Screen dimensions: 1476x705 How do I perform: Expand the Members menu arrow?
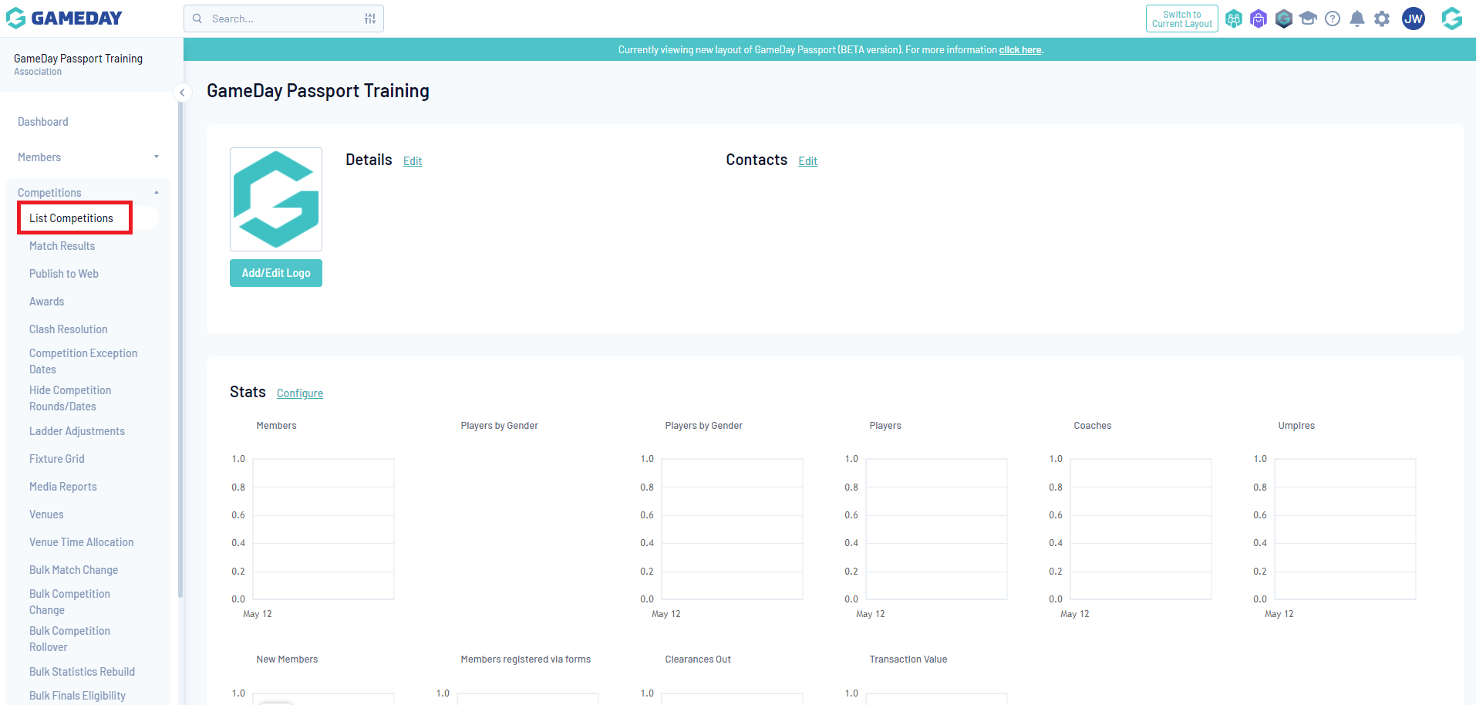(157, 157)
